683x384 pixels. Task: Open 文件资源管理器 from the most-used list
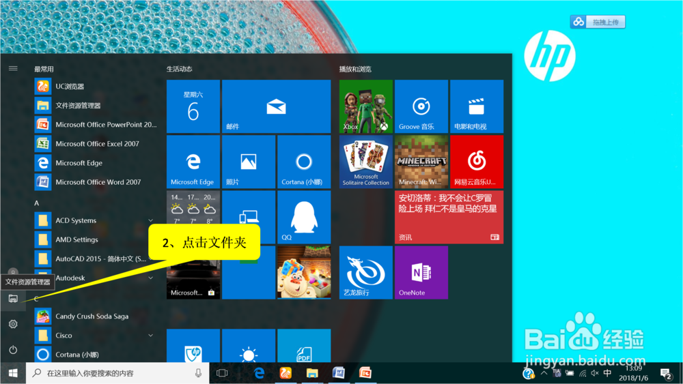(95, 105)
